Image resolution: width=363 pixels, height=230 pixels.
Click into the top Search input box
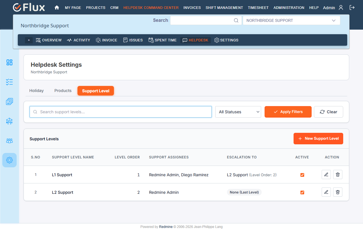[x=206, y=20]
